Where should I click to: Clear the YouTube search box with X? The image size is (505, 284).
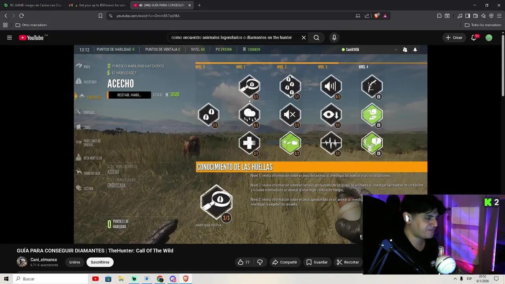[x=304, y=37]
